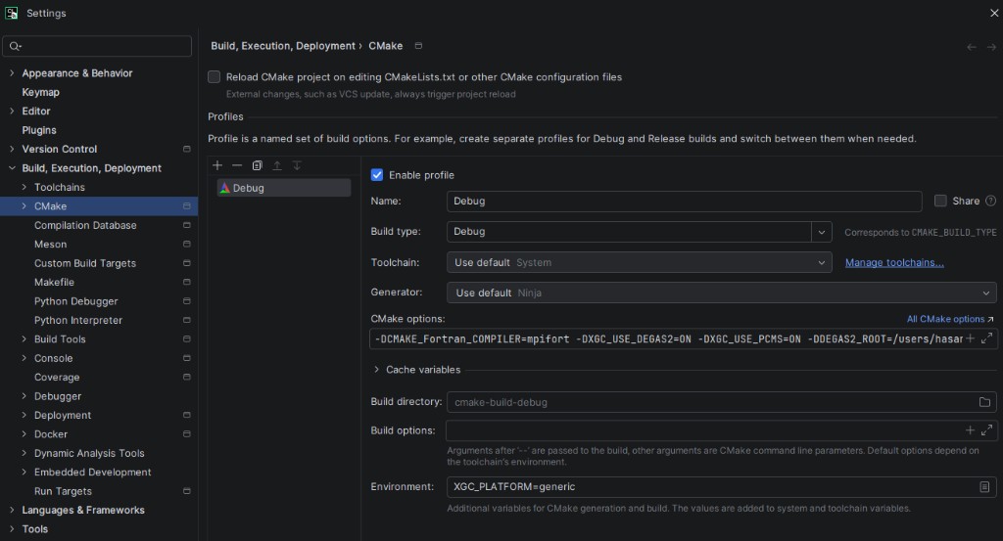Select Console tree item
Screen dimensions: 1003x541
53,358
